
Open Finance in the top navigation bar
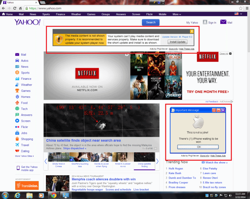(61, 14)
